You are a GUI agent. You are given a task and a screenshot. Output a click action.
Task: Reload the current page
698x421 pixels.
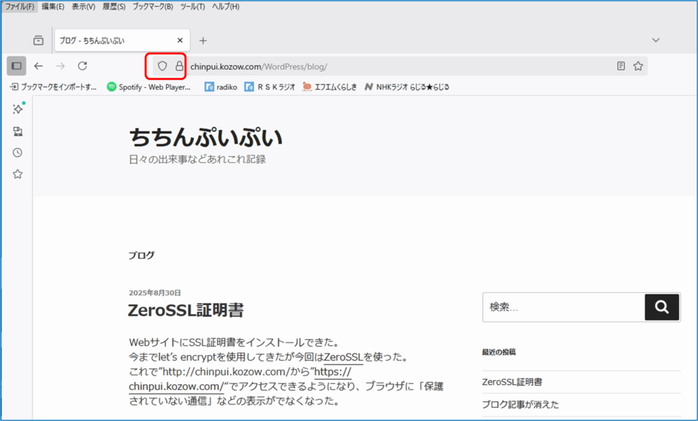pos(82,66)
